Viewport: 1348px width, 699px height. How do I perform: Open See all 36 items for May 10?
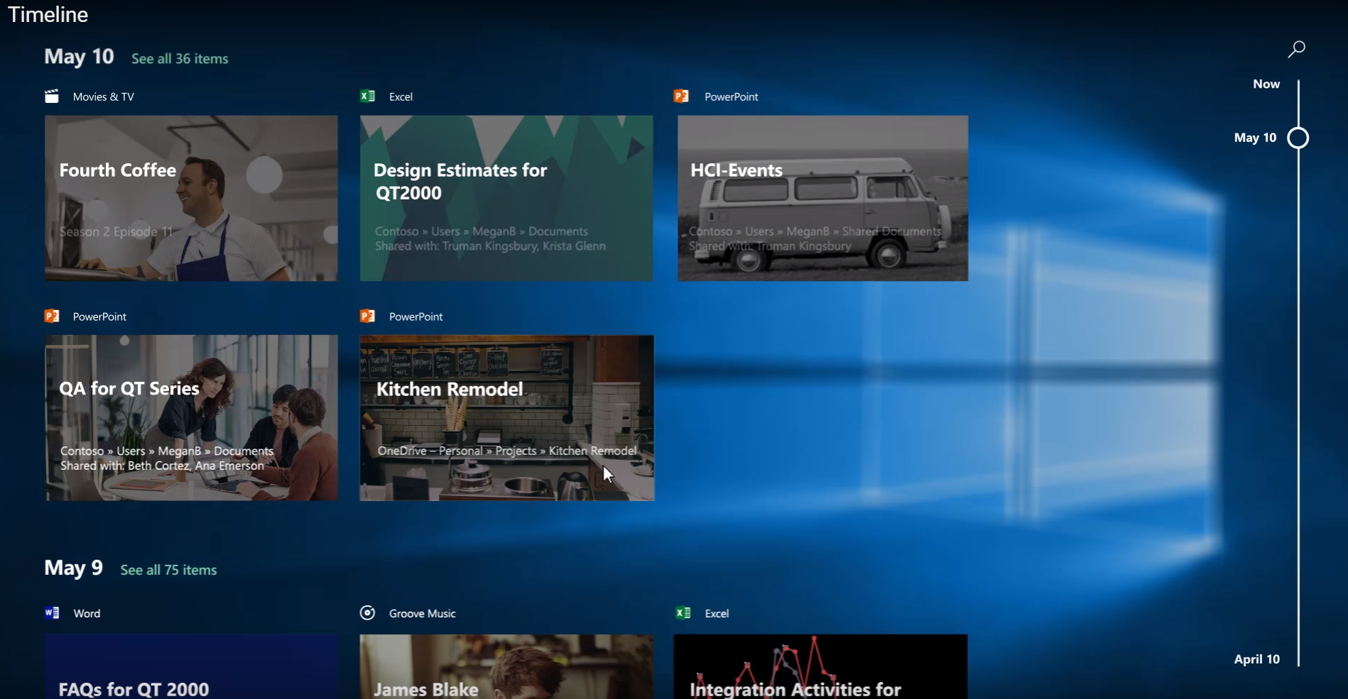(180, 59)
